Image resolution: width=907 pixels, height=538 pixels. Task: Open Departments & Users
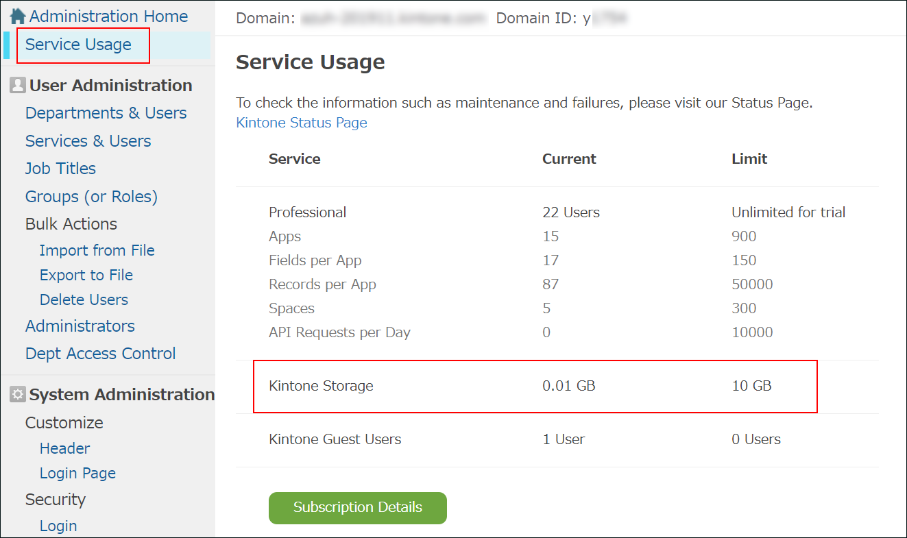[106, 112]
